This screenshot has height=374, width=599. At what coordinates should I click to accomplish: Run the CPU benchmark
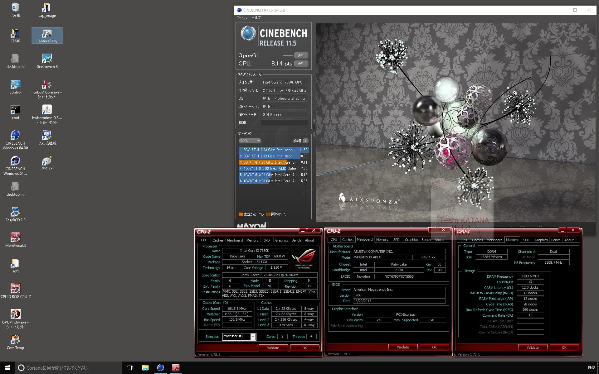point(301,64)
